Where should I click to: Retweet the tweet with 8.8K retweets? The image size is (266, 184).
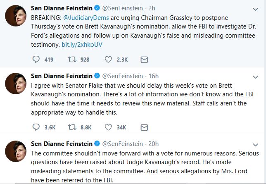[x=72, y=127]
